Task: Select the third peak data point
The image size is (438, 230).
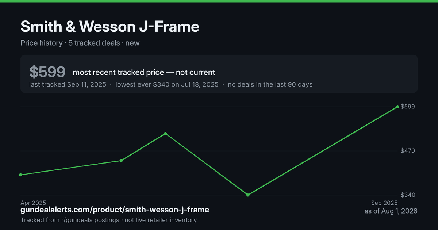Action: (x=165, y=134)
